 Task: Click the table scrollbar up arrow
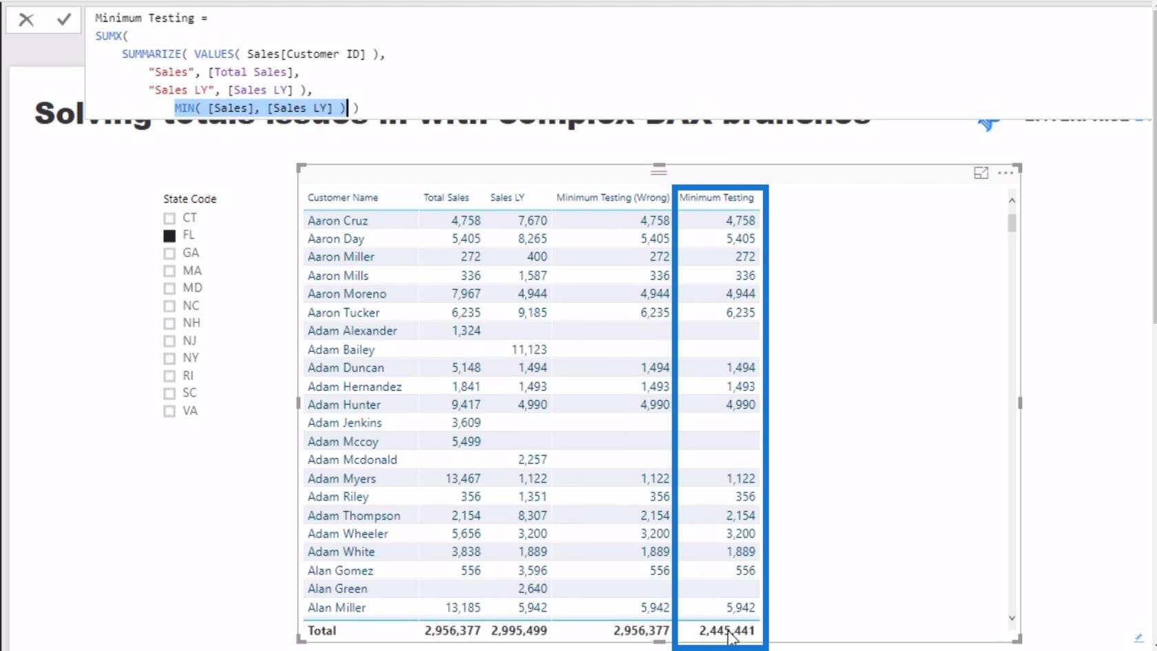click(x=1012, y=200)
